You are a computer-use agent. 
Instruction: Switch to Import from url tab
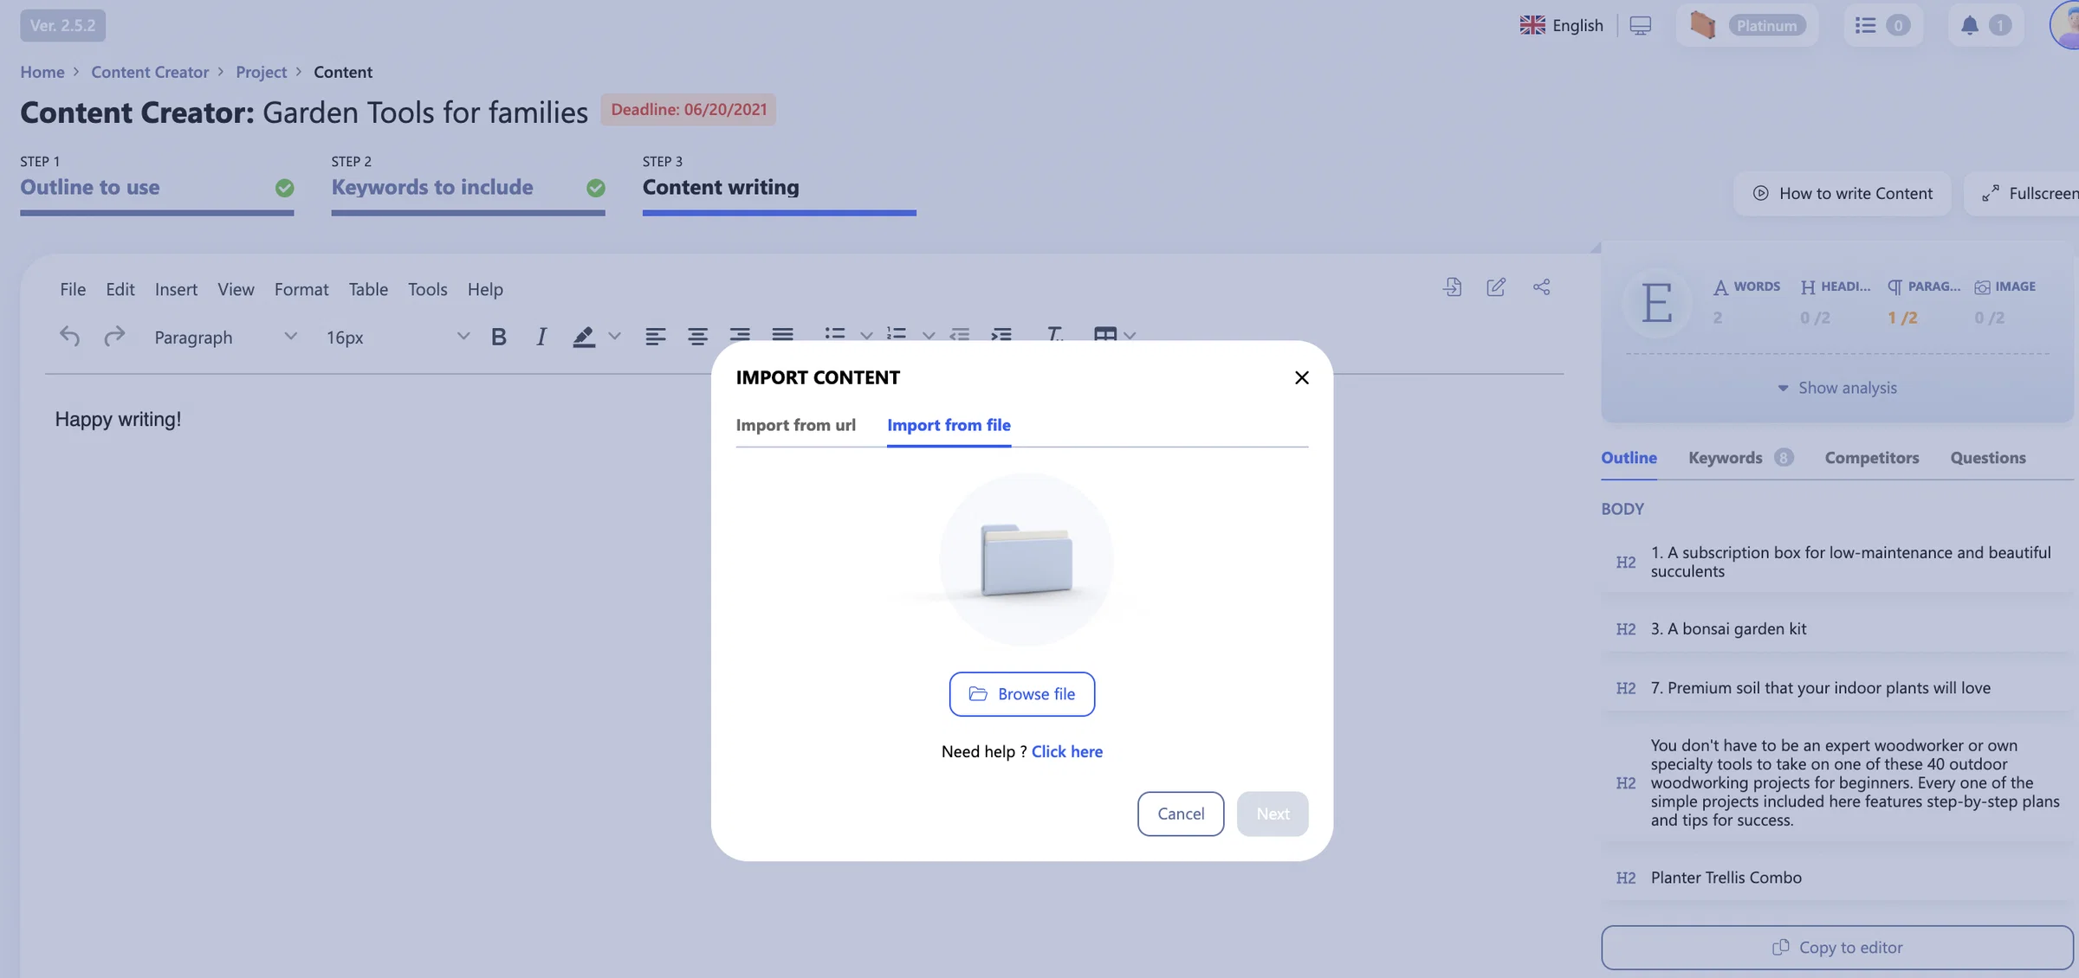[795, 425]
